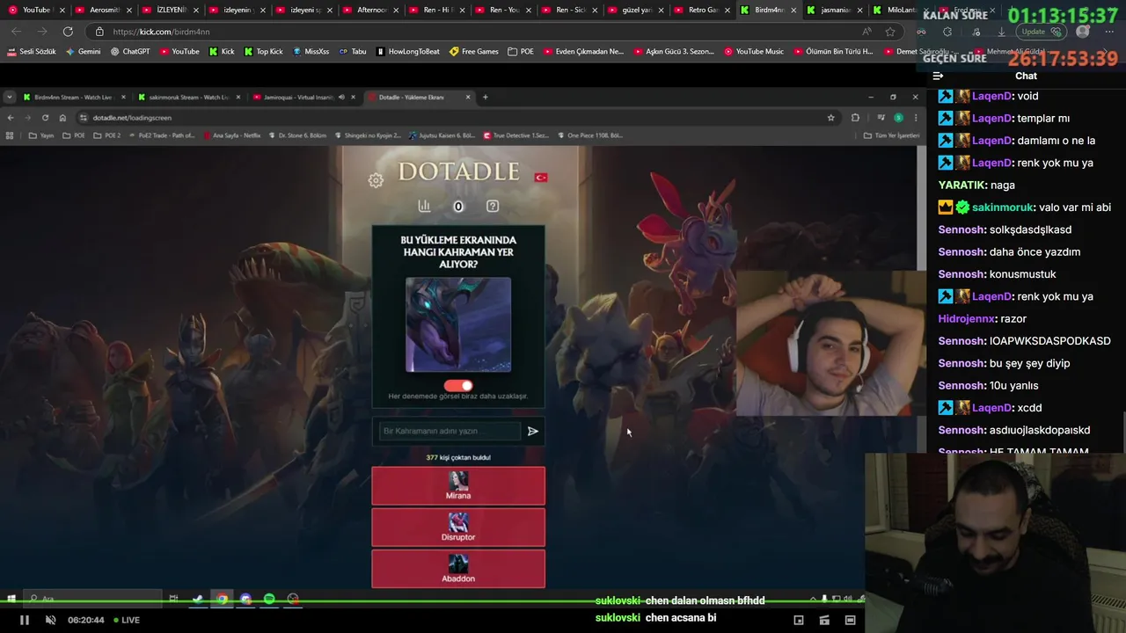Viewport: 1126px width, 633px height.
Task: Unmute the Kick stream volume
Action: tap(50, 620)
